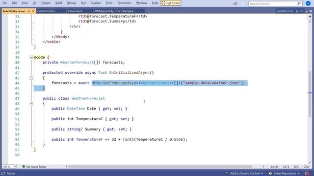Click the Ln: 45 status indicator

tap(275, 167)
